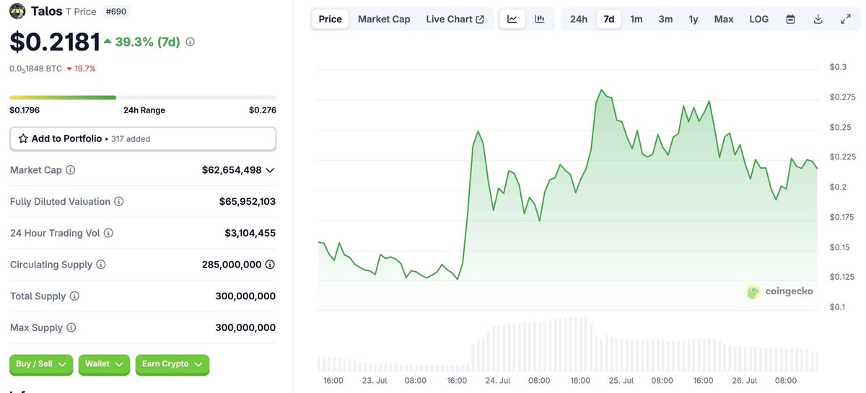The height and width of the screenshot is (393, 866).
Task: Show Total Supply info icon
Action: point(74,296)
